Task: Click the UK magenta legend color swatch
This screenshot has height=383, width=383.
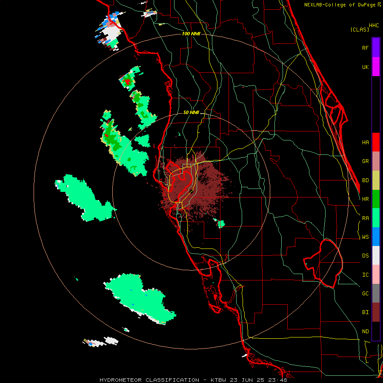Action: 376,67
